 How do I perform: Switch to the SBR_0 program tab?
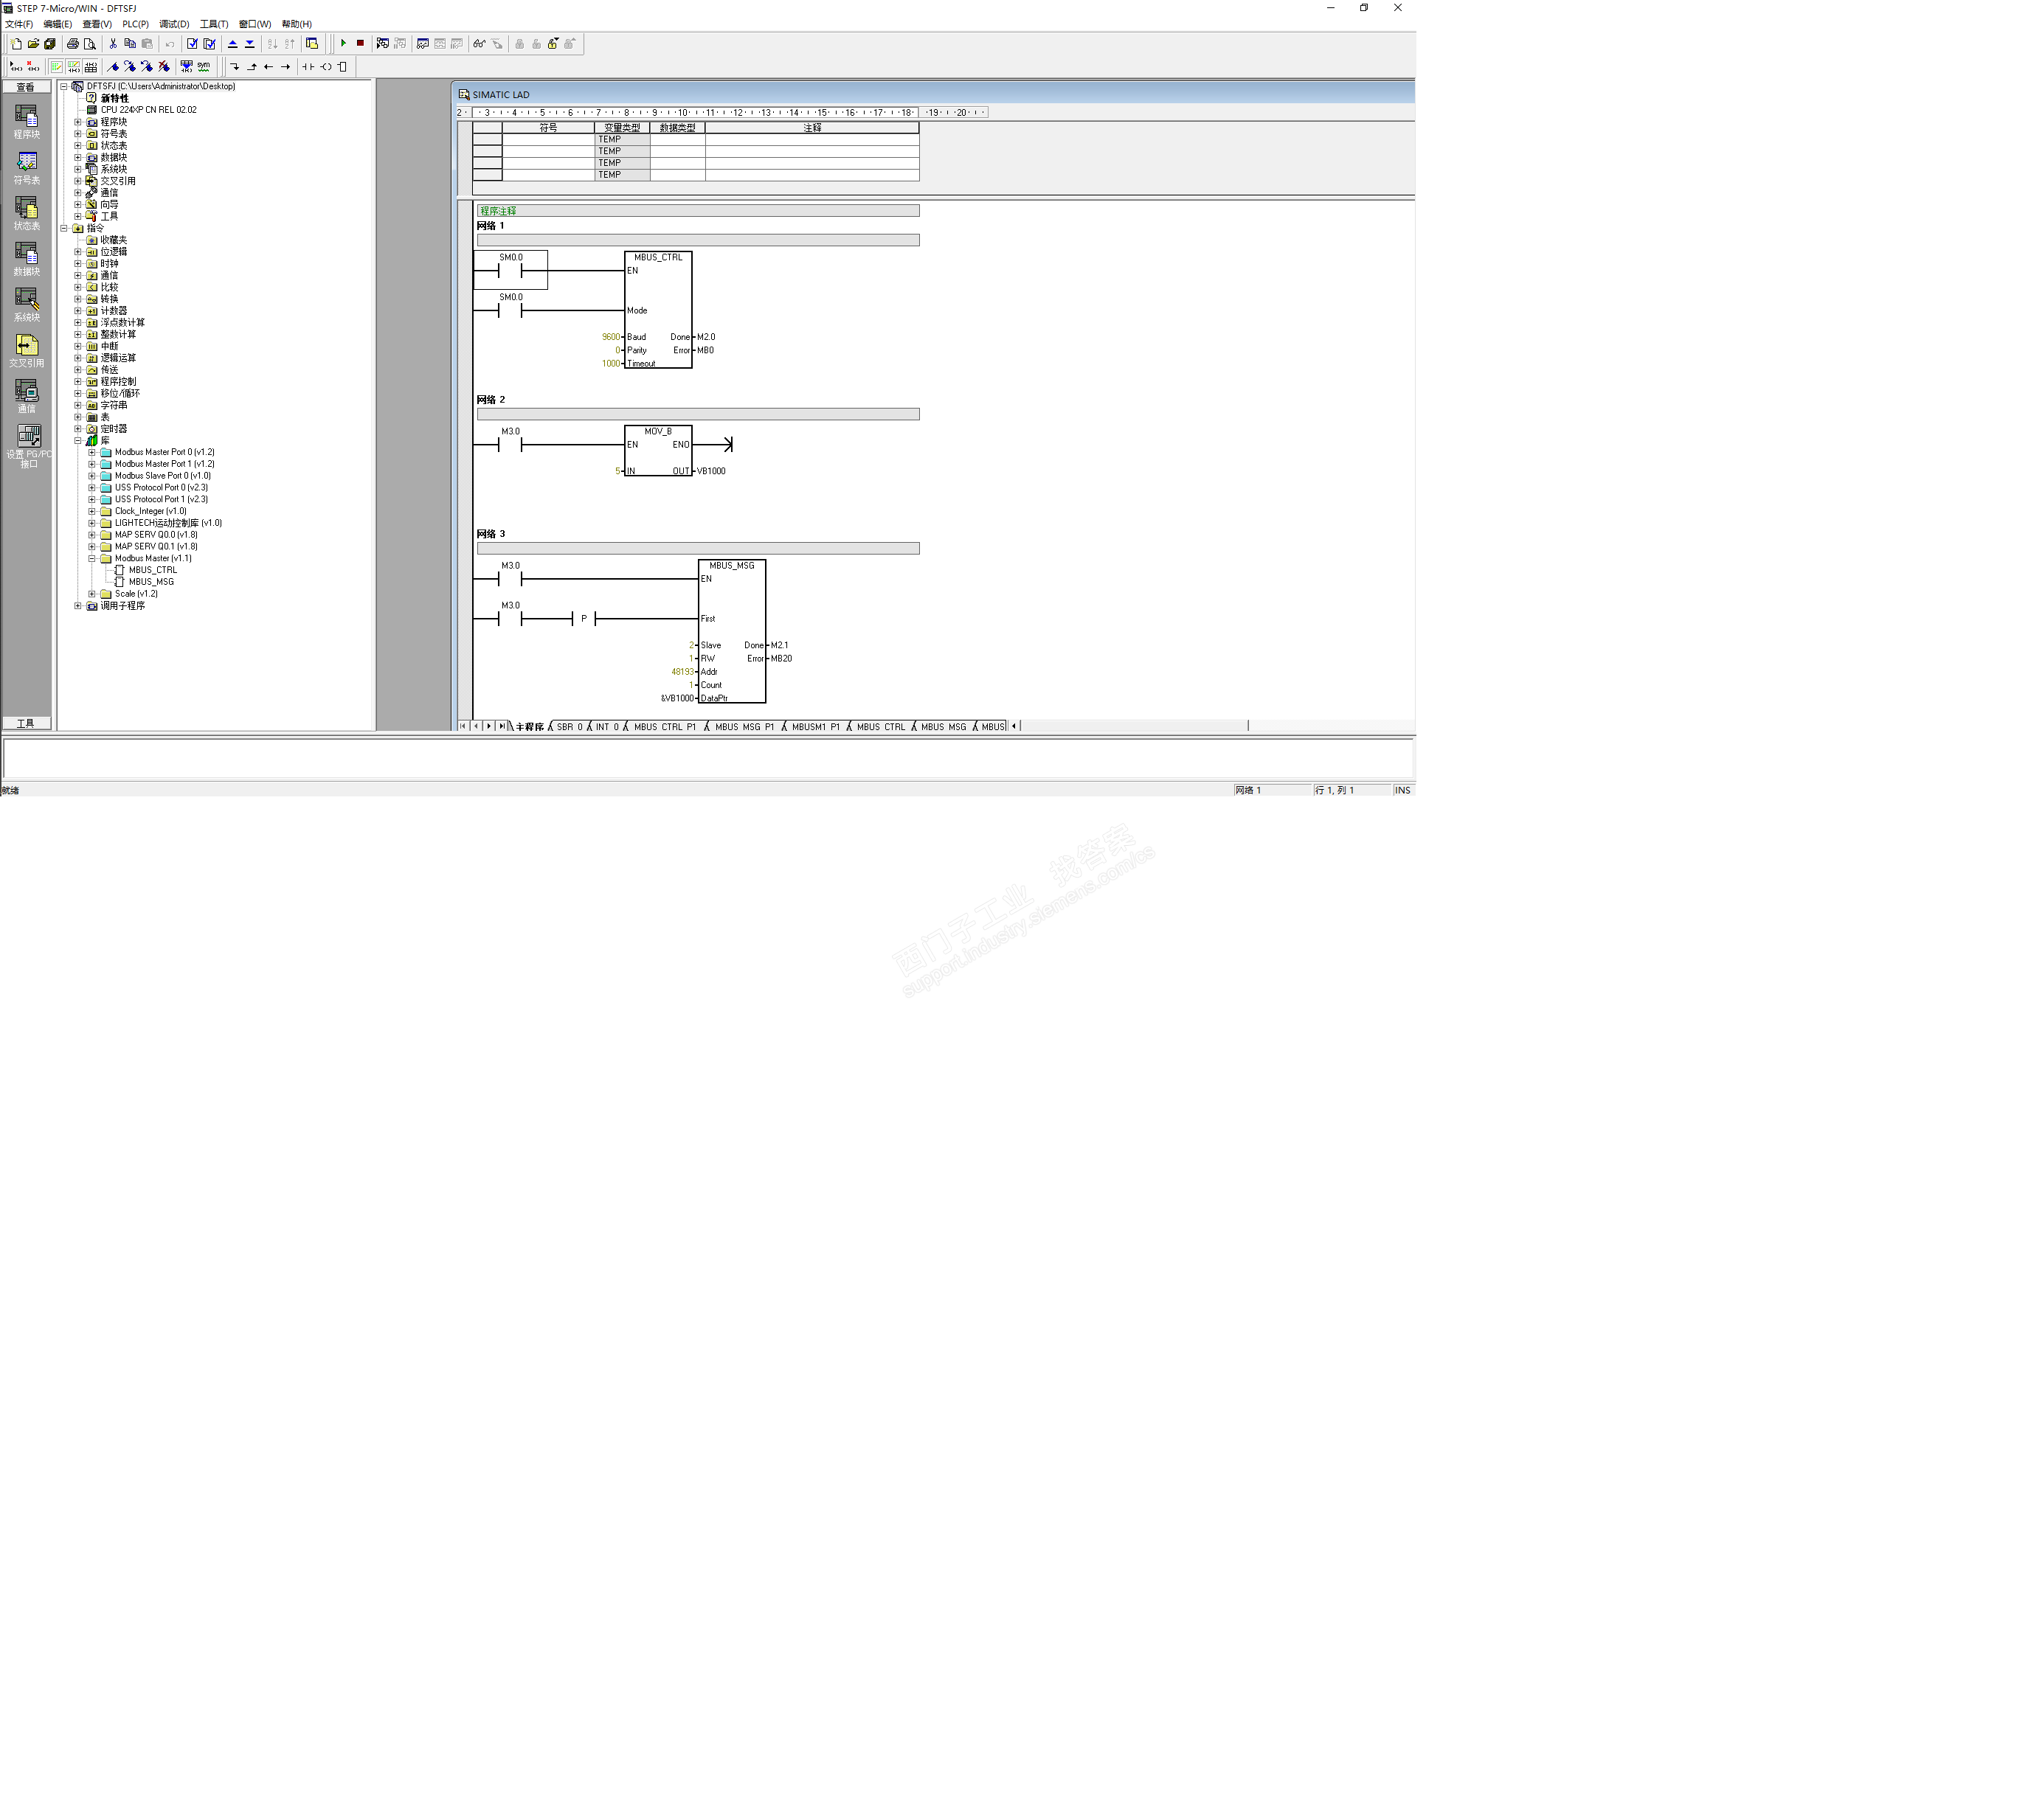point(568,727)
